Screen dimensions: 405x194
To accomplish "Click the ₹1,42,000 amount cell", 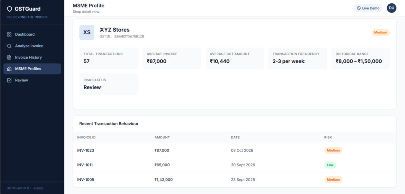I will (x=164, y=180).
